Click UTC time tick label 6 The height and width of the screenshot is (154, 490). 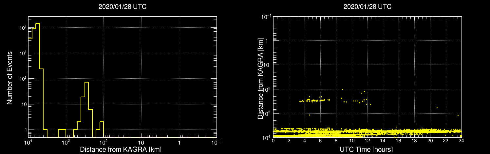(320, 141)
